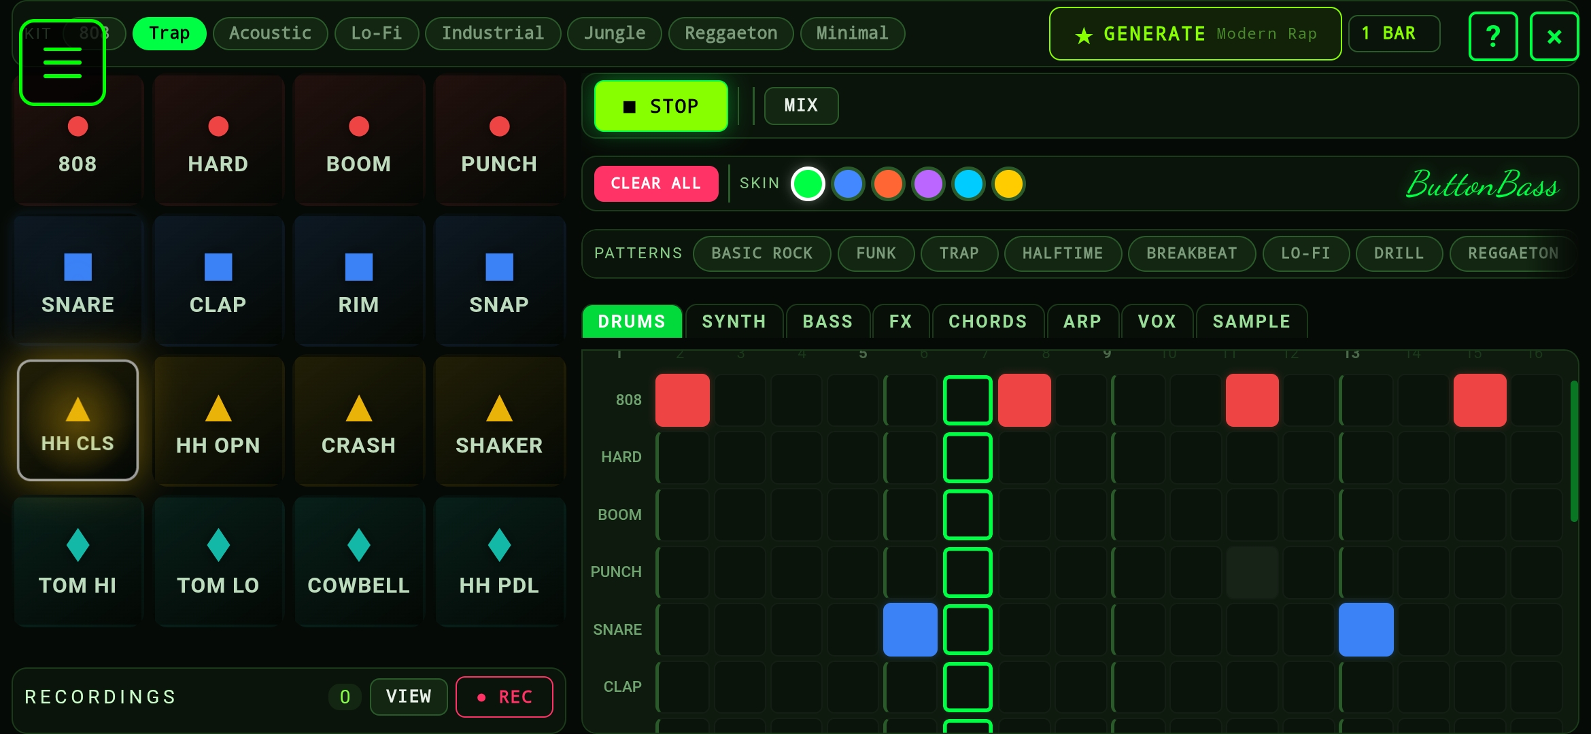The height and width of the screenshot is (734, 1591).
Task: Choose the Jungle kit
Action: point(615,33)
